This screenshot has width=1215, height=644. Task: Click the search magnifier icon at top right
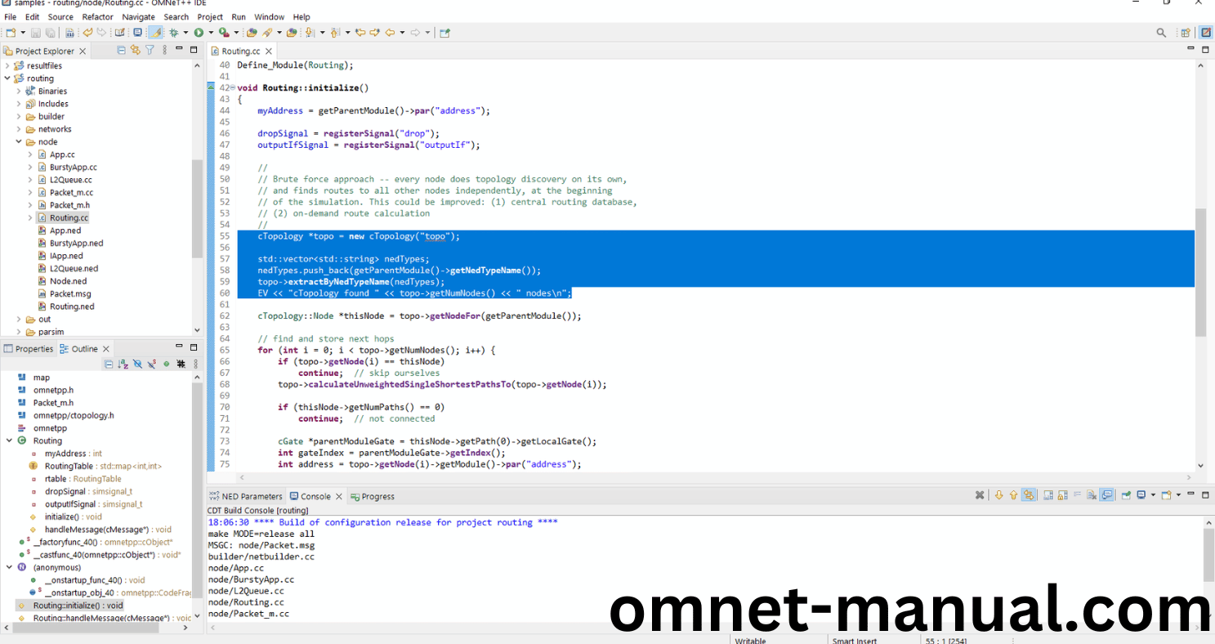point(1161,33)
